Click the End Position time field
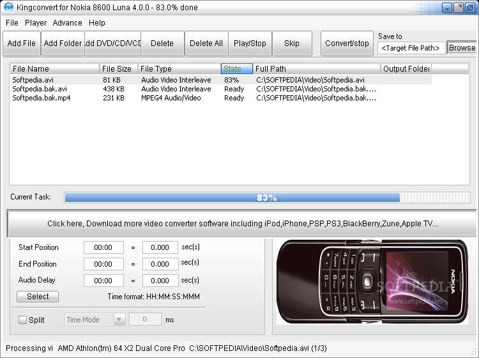The height and width of the screenshot is (358, 479). tap(103, 264)
